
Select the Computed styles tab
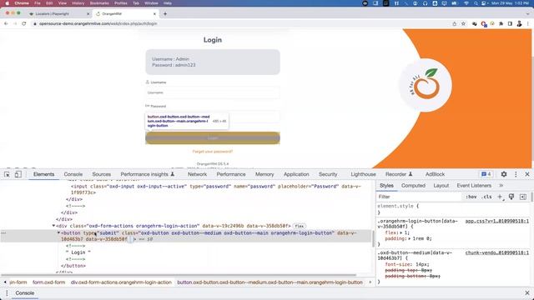413,186
